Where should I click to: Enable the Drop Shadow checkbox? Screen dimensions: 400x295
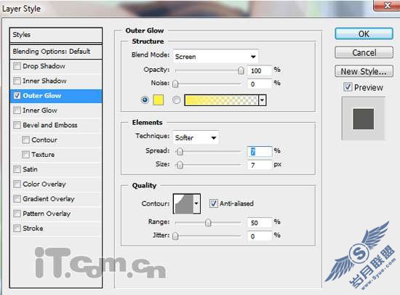coord(17,66)
